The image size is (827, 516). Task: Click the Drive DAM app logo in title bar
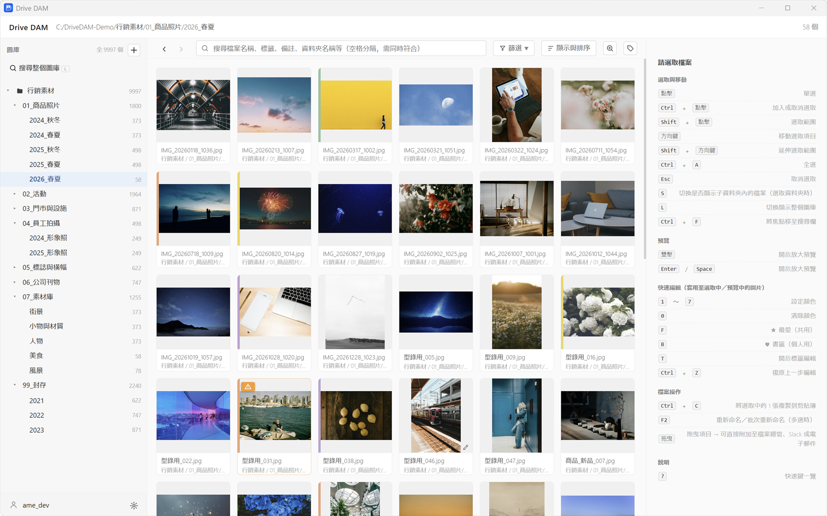pos(8,8)
